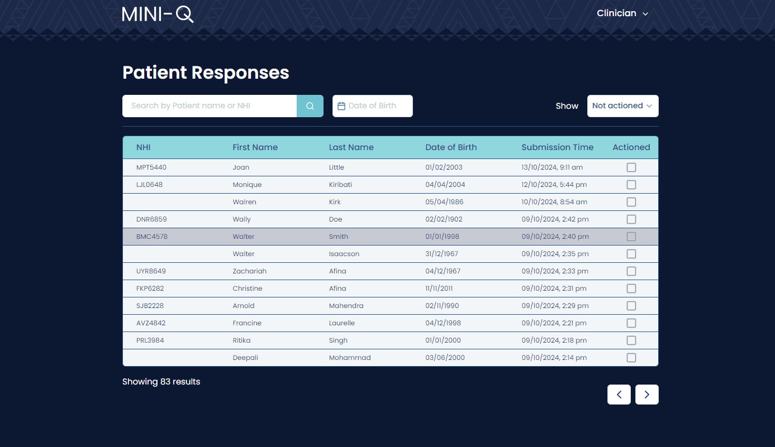The image size is (775, 447).
Task: Toggle Actioned checkbox for Wally Doe
Action: (631, 219)
